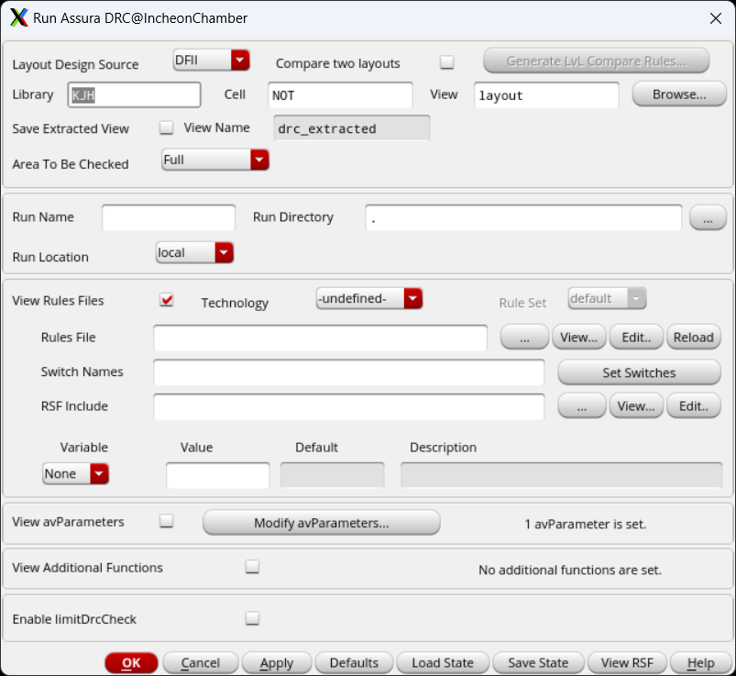Click Edit button next to Rules File
Screen dimensions: 736x676
coord(636,338)
